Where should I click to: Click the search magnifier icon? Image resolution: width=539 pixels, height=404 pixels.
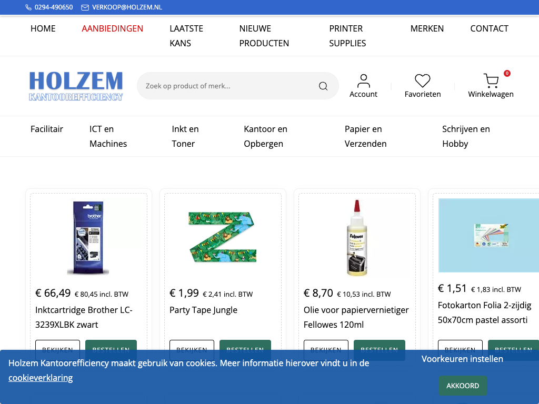323,86
